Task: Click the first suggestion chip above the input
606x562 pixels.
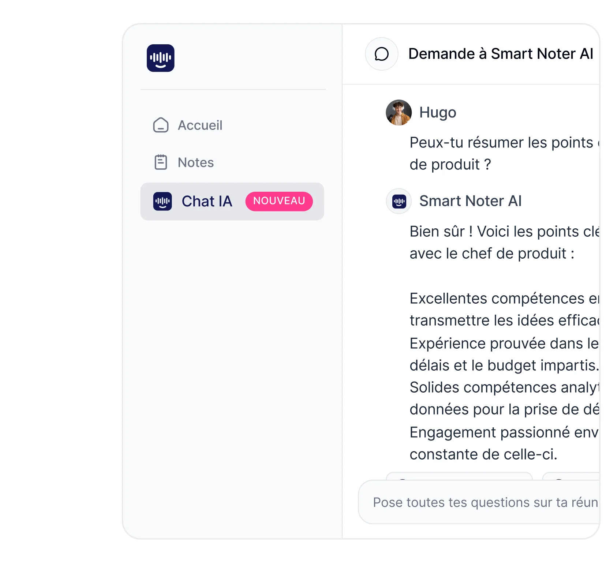Action: (459, 476)
